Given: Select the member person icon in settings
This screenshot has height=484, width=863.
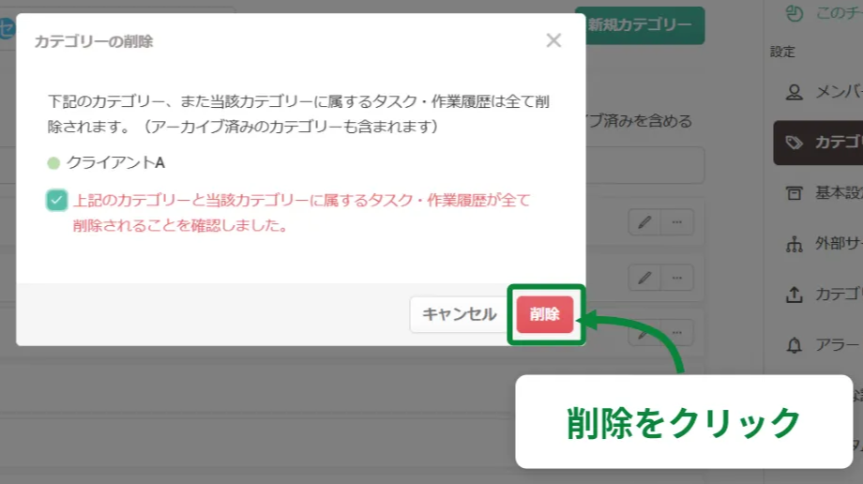Looking at the screenshot, I should point(794,92).
